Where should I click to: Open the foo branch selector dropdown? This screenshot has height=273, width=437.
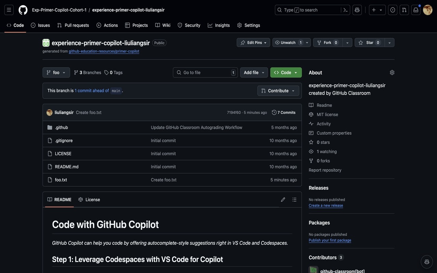tap(56, 72)
